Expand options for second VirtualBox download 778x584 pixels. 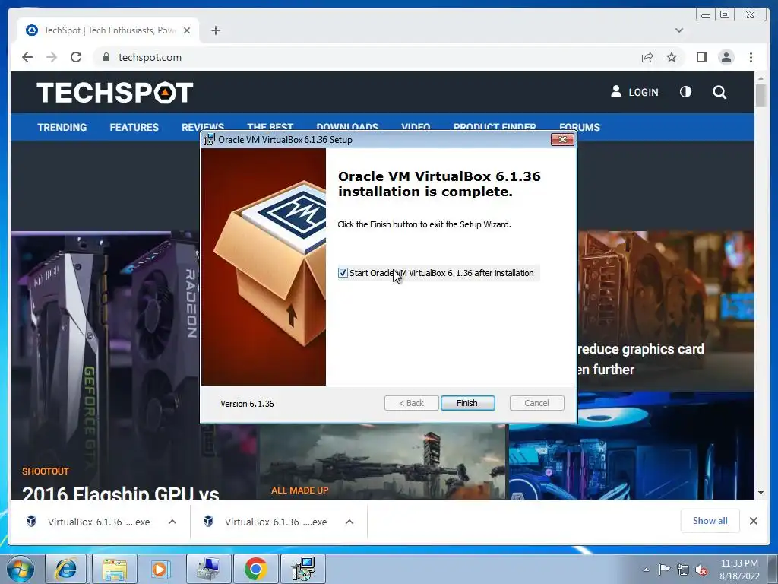click(349, 522)
